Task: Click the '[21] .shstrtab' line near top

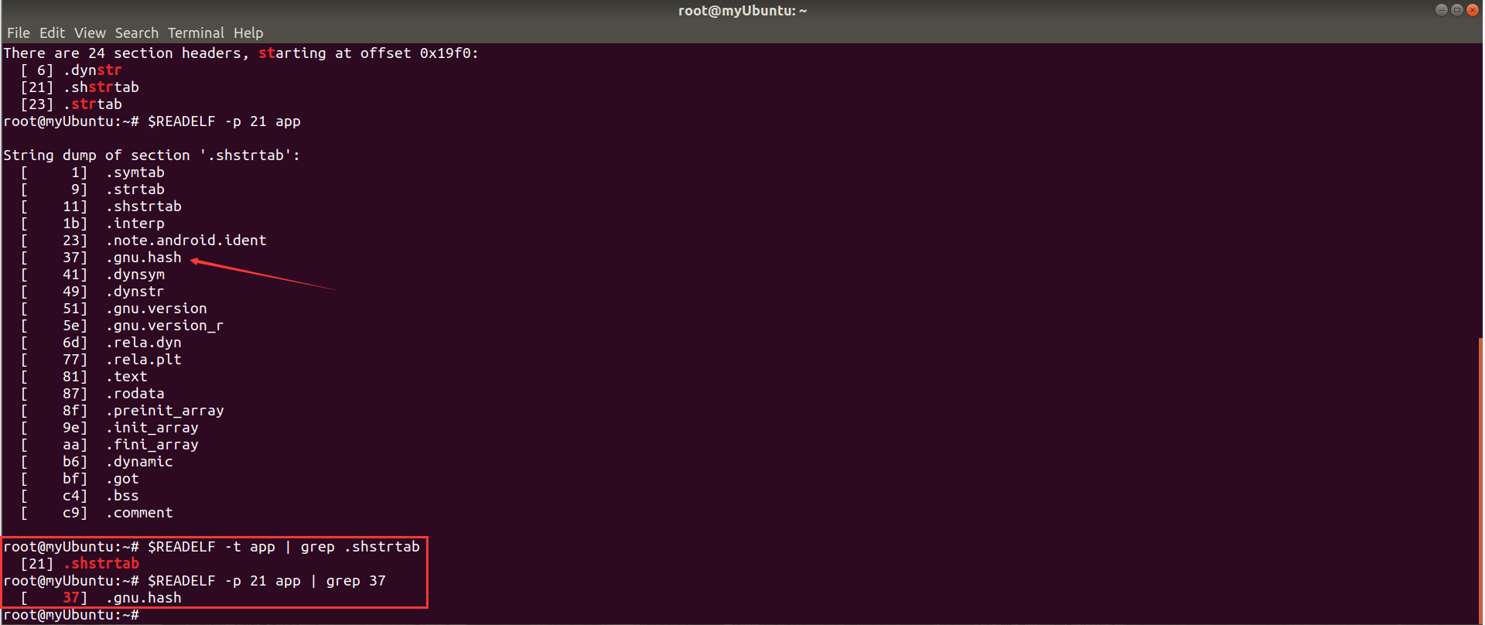Action: (x=80, y=87)
